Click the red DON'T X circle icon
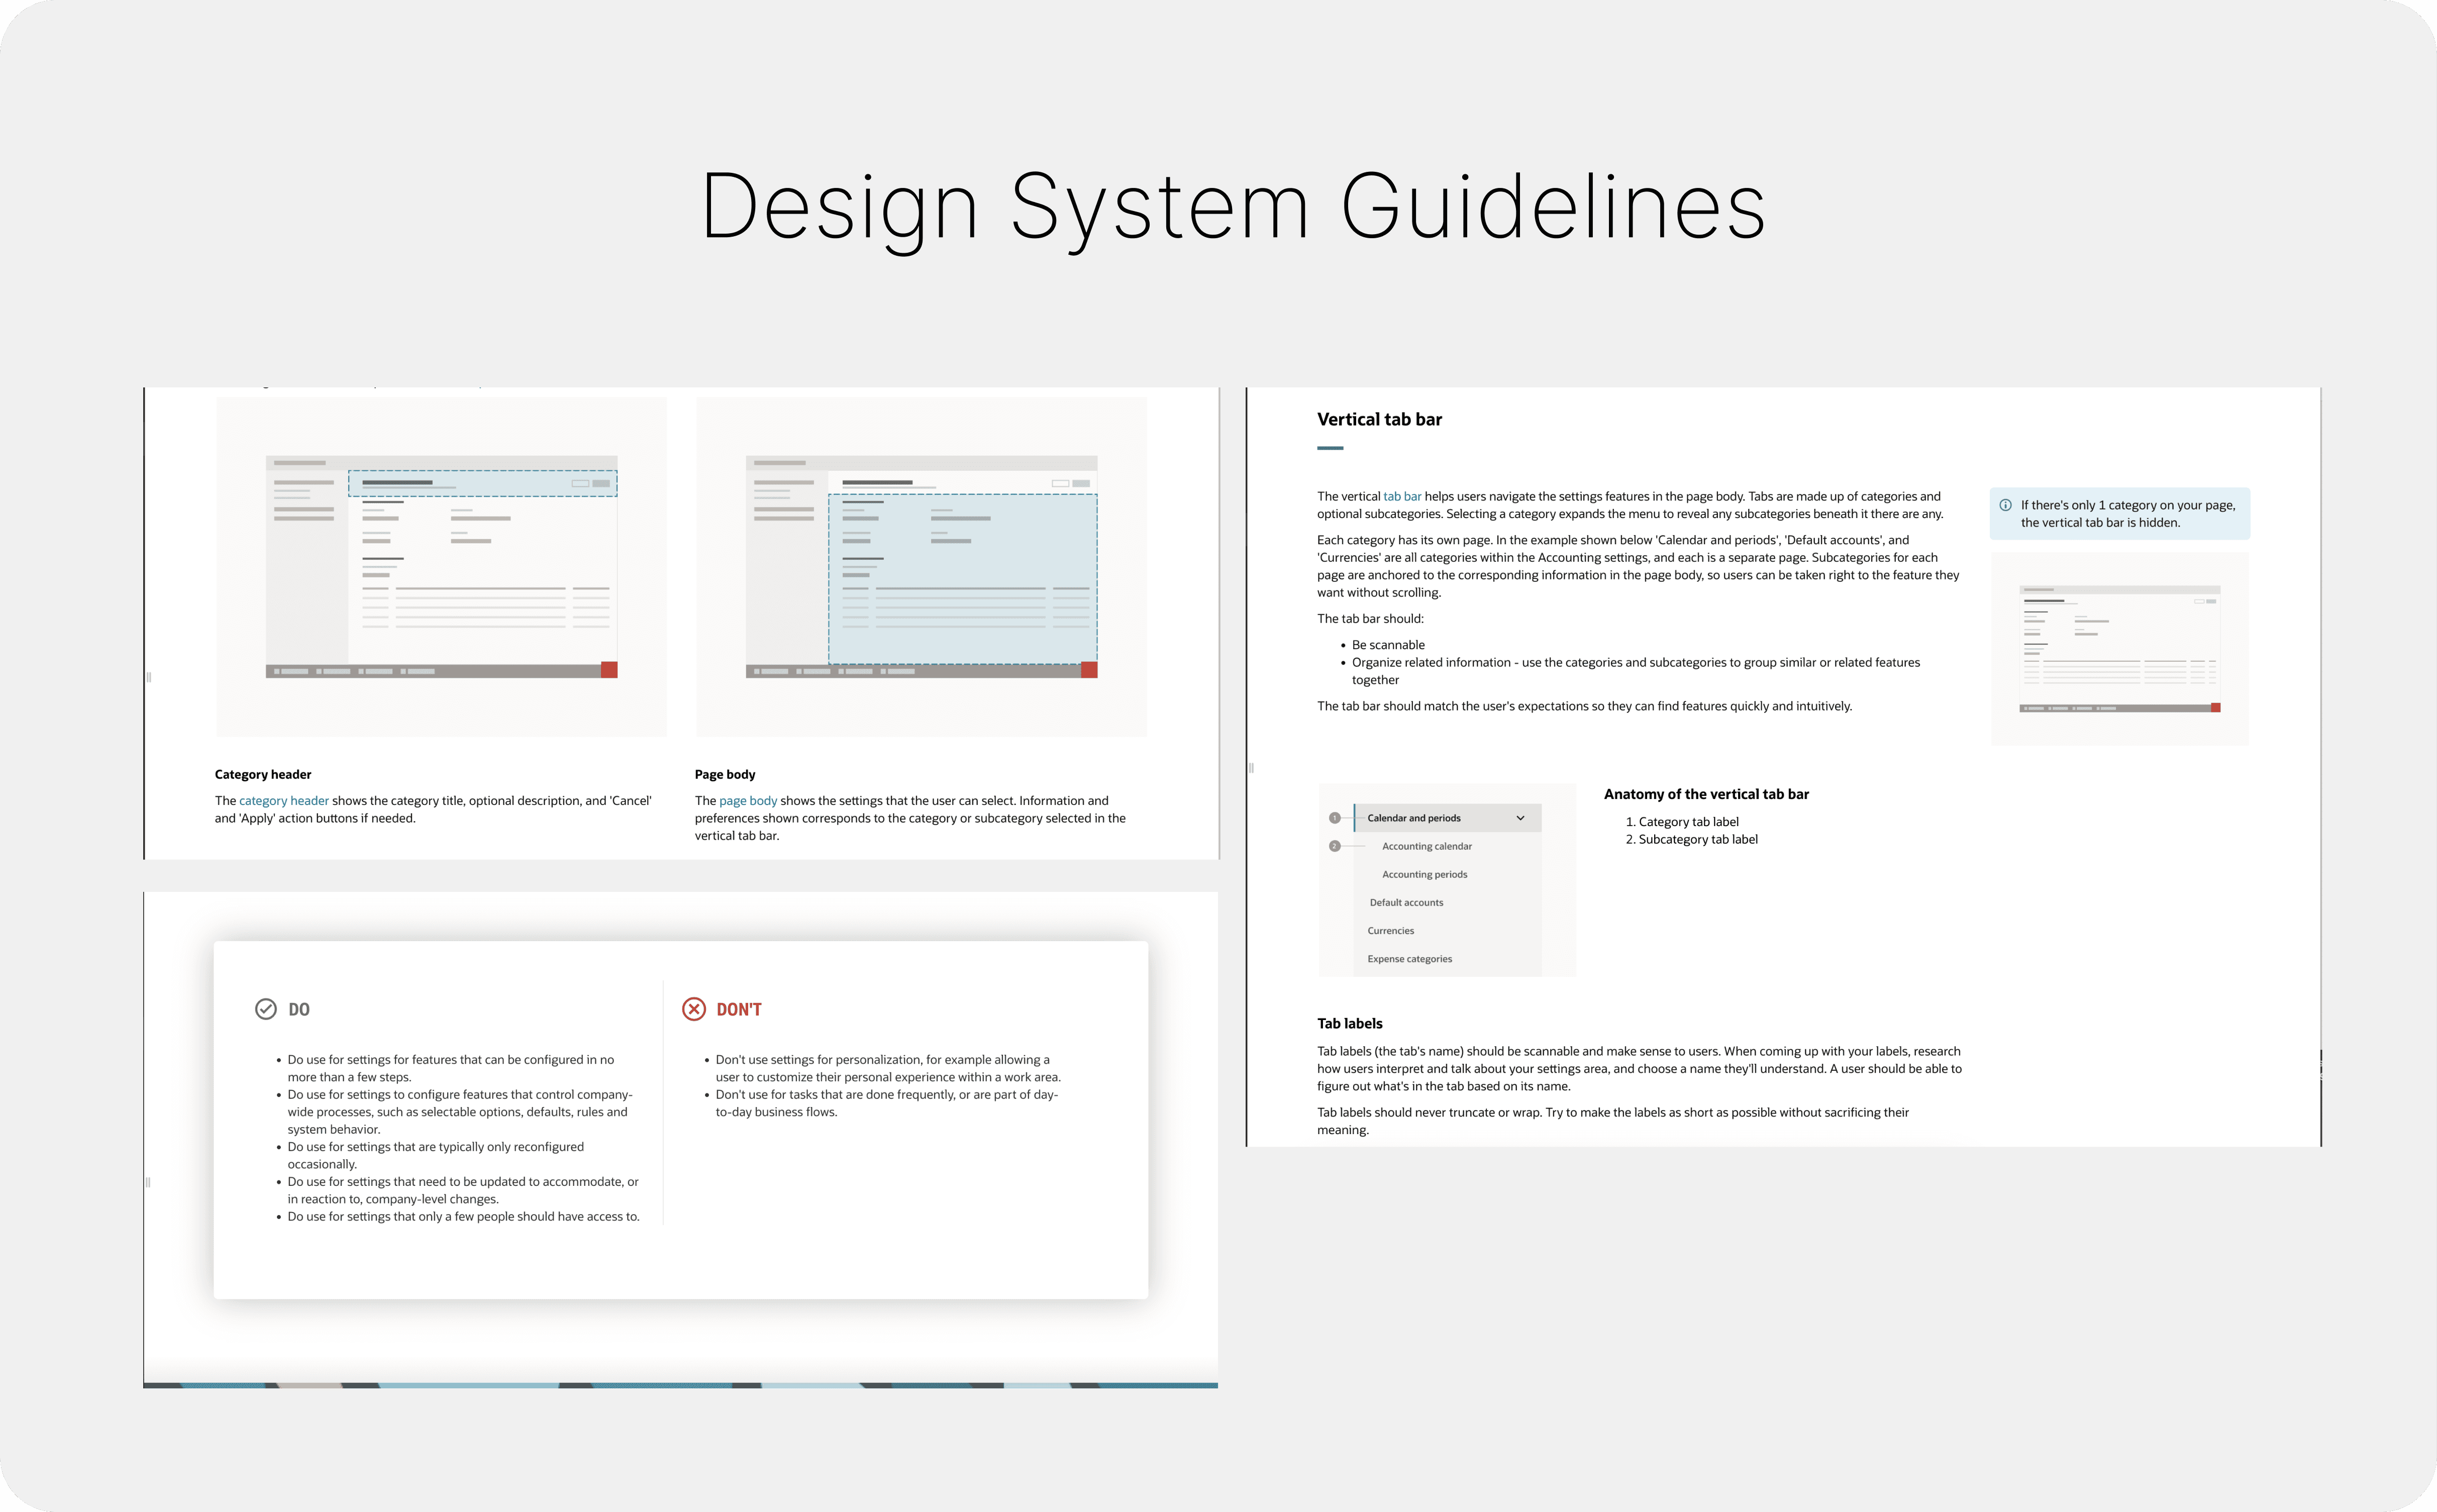The height and width of the screenshot is (1512, 2437). click(693, 1009)
